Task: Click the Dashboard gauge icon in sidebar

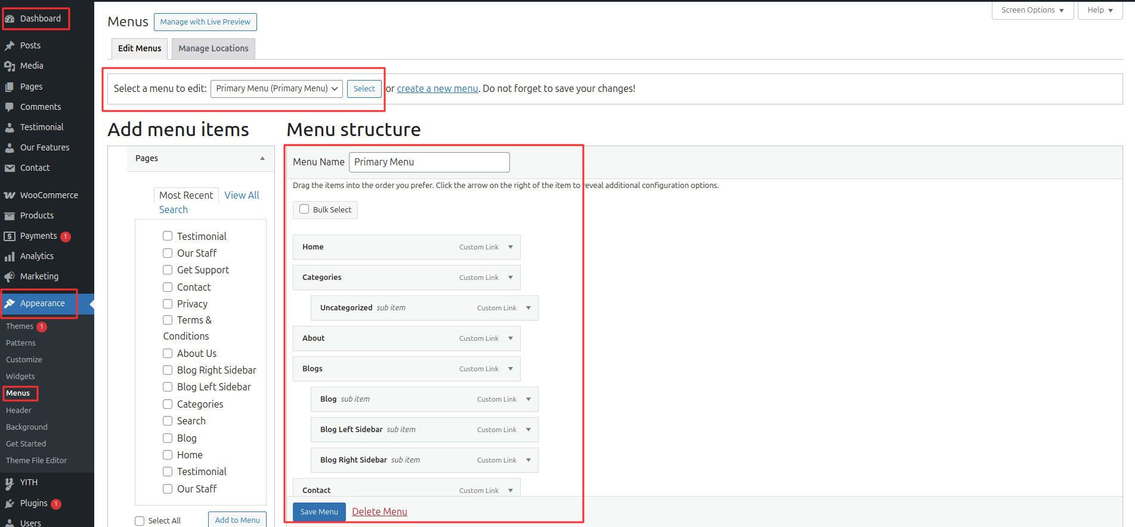Action: (x=10, y=19)
